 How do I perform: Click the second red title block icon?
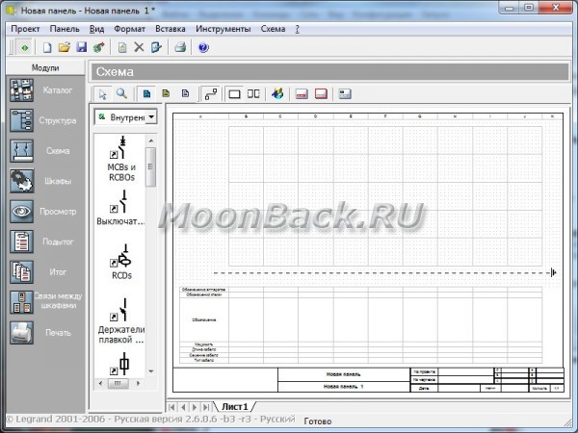click(x=321, y=94)
